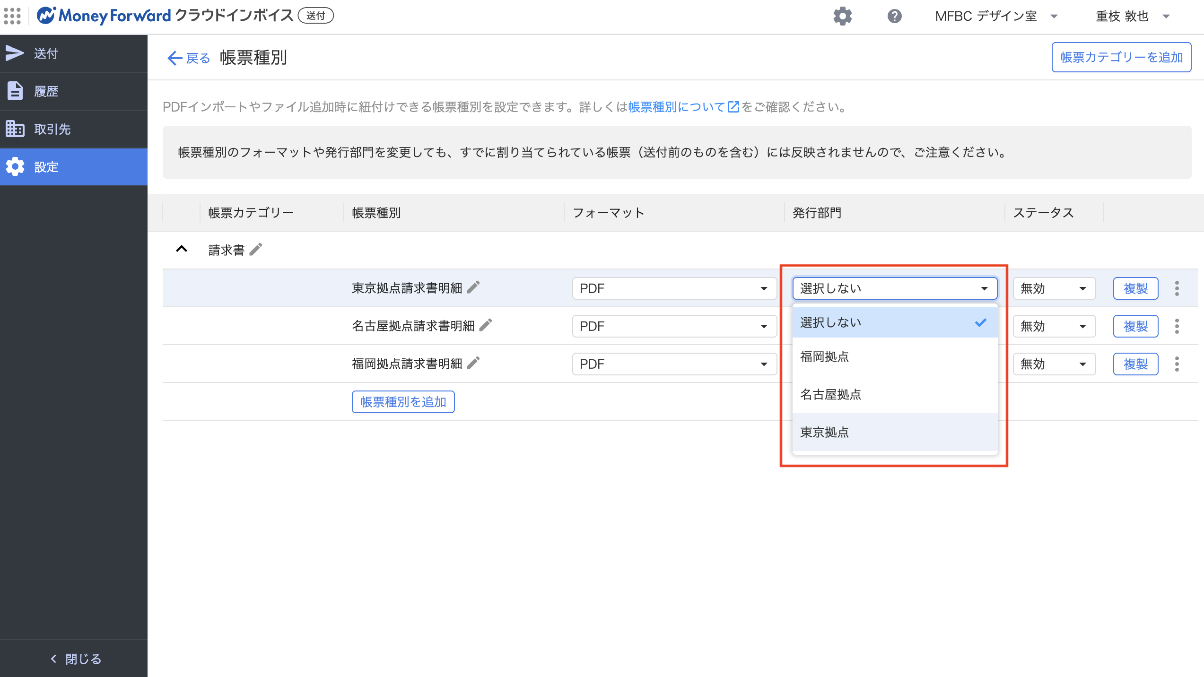Click the 帳票種別を追加 button
This screenshot has height=677, width=1204.
(x=403, y=402)
